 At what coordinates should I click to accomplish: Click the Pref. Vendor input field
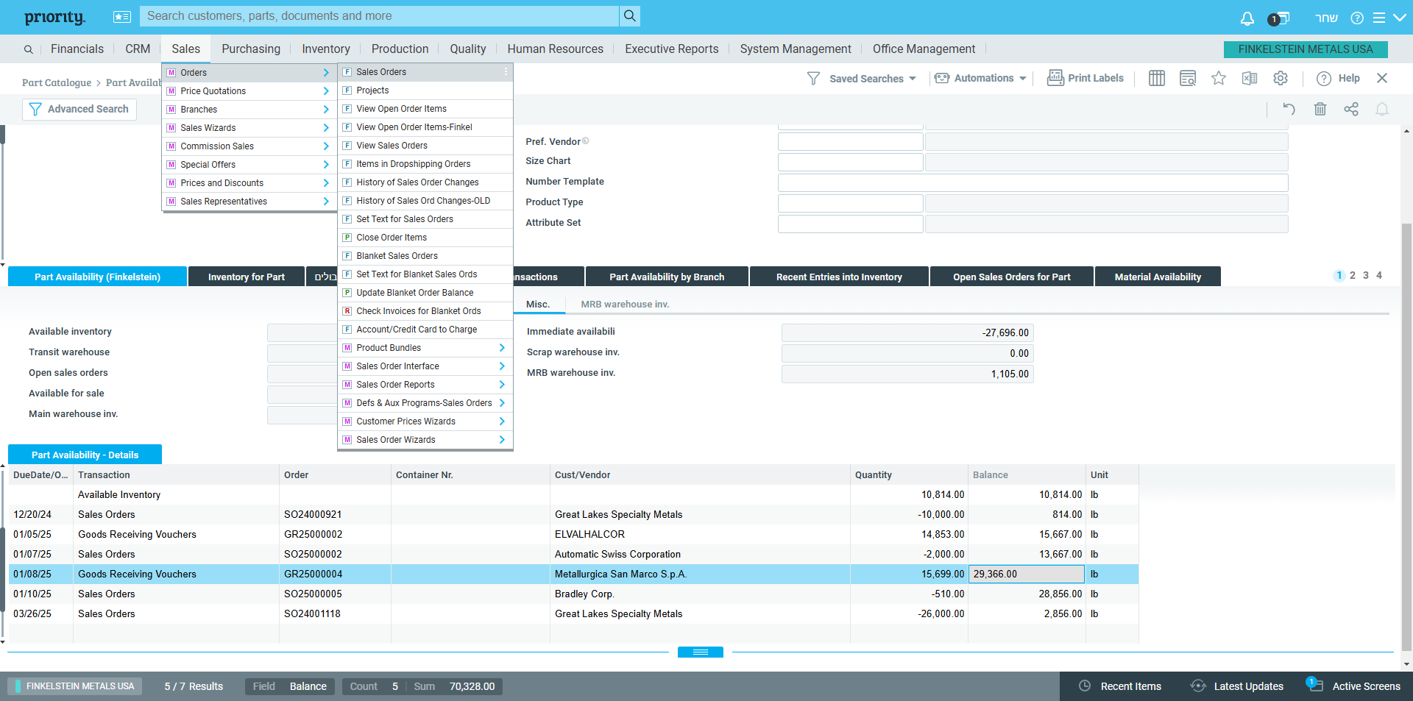[x=850, y=142]
